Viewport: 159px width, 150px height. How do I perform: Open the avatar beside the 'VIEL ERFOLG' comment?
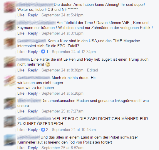coord(9,122)
